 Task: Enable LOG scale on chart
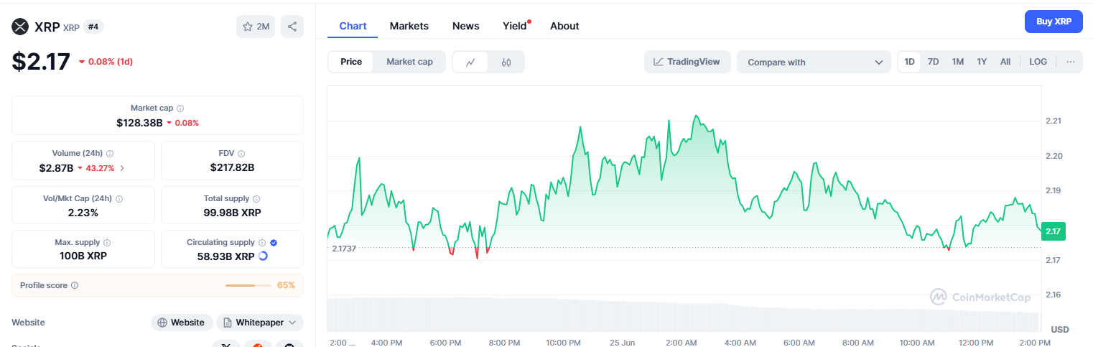1038,62
